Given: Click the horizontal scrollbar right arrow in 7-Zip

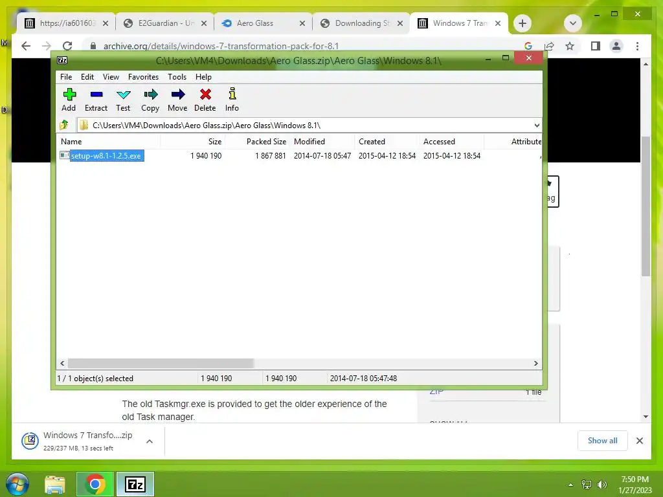Looking at the screenshot, I should click(x=535, y=363).
